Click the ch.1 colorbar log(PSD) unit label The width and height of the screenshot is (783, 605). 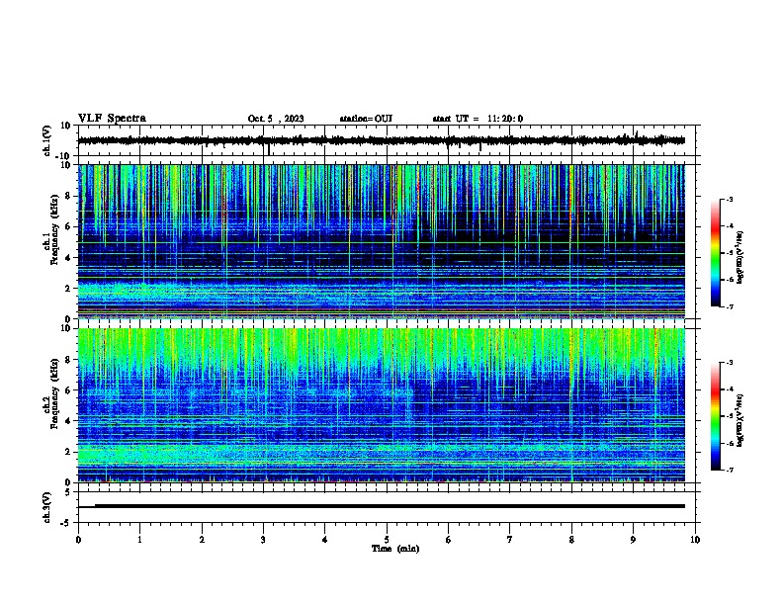(740, 258)
